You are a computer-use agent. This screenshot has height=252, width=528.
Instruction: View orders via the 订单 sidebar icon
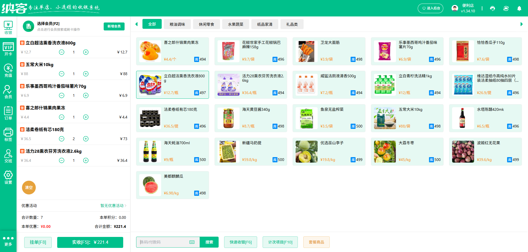[x=8, y=113]
